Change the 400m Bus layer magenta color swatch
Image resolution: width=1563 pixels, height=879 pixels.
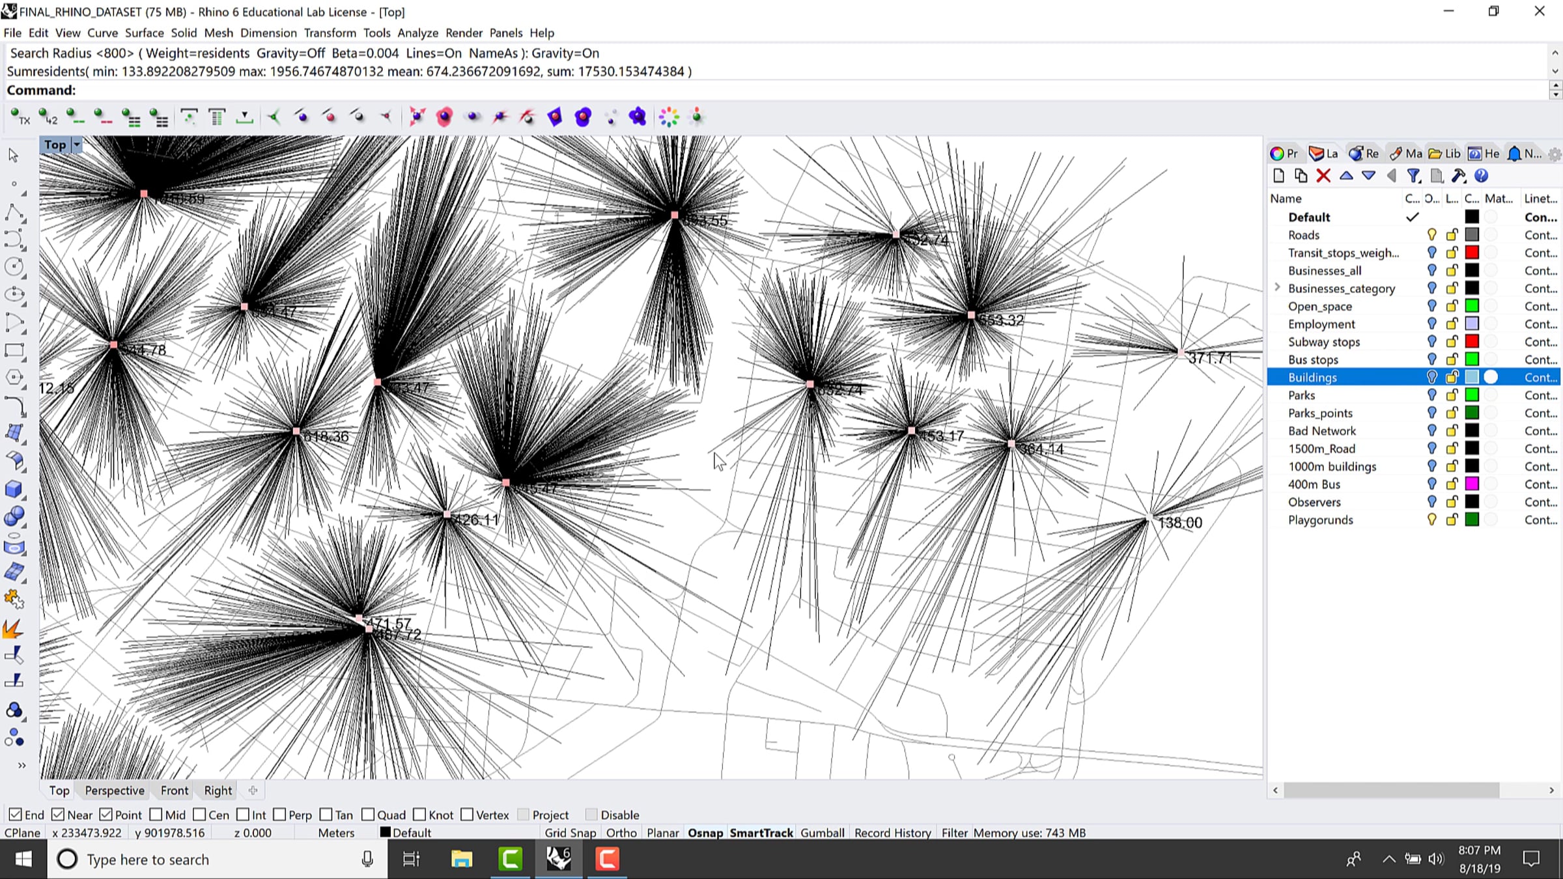point(1472,484)
